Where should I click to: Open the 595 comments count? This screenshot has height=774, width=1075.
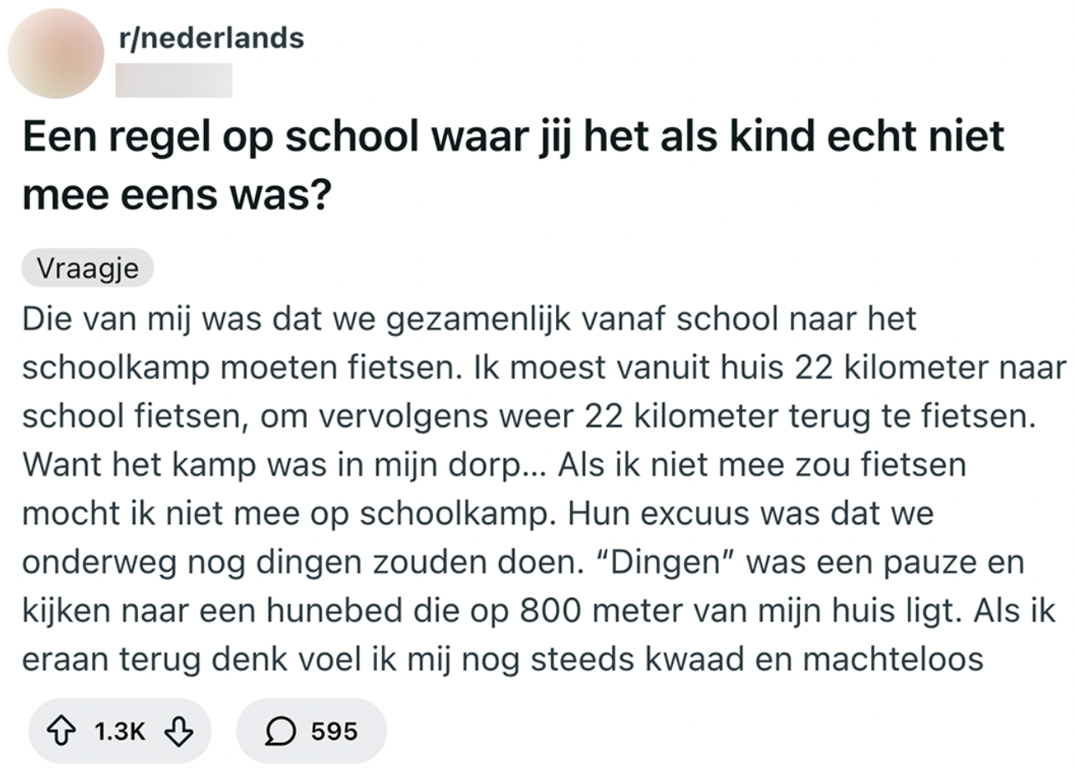point(334,731)
